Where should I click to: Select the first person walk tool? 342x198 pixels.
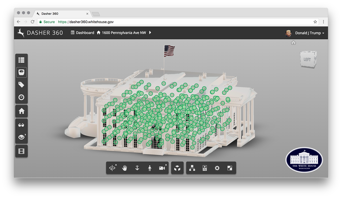[x=150, y=168]
